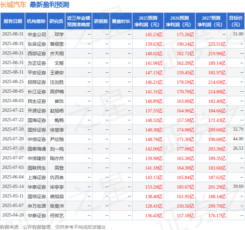This screenshot has height=230, width=245.
Task: Click analyst name 宋亭亭
Action: coord(57,187)
